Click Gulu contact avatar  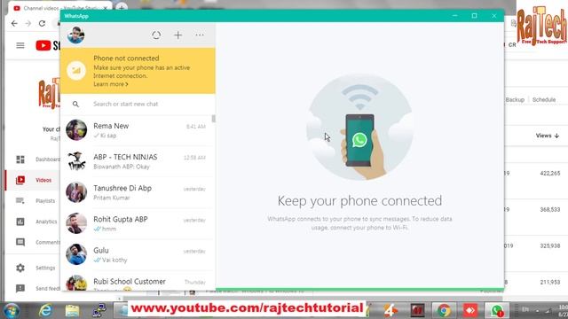click(x=76, y=254)
